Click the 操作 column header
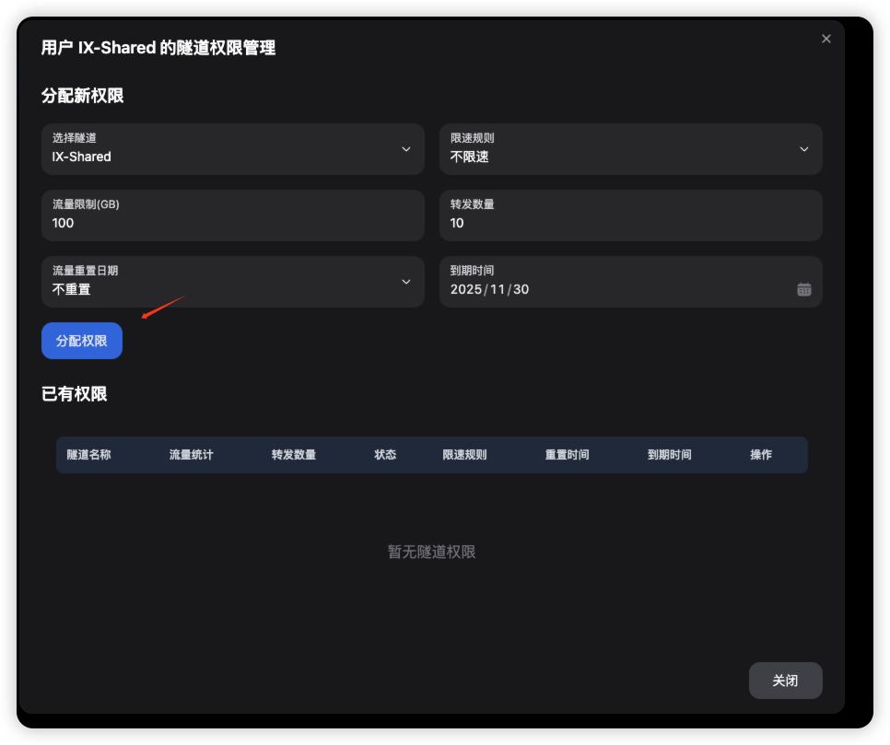 tap(761, 455)
